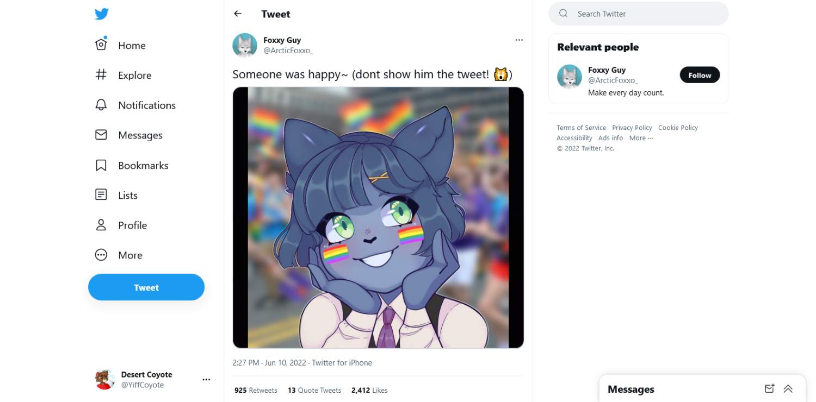Screen dimensions: 816x402
Task: Open the Explore hashtag icon
Action: (x=101, y=75)
